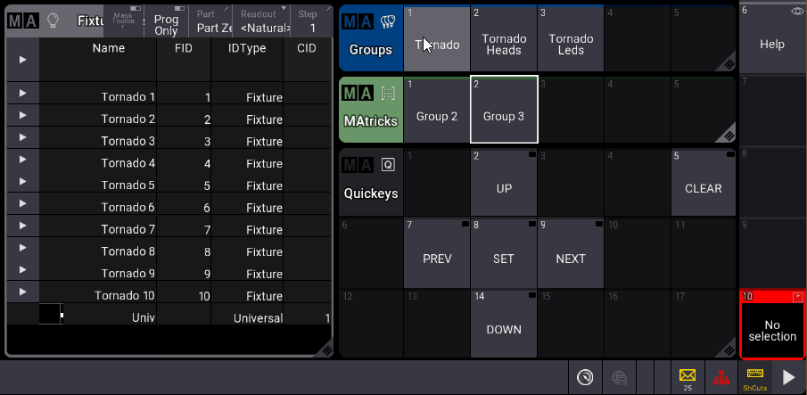Expand the Tornado 1 fixture row
Viewport: 807px width, 395px height.
click(x=22, y=94)
